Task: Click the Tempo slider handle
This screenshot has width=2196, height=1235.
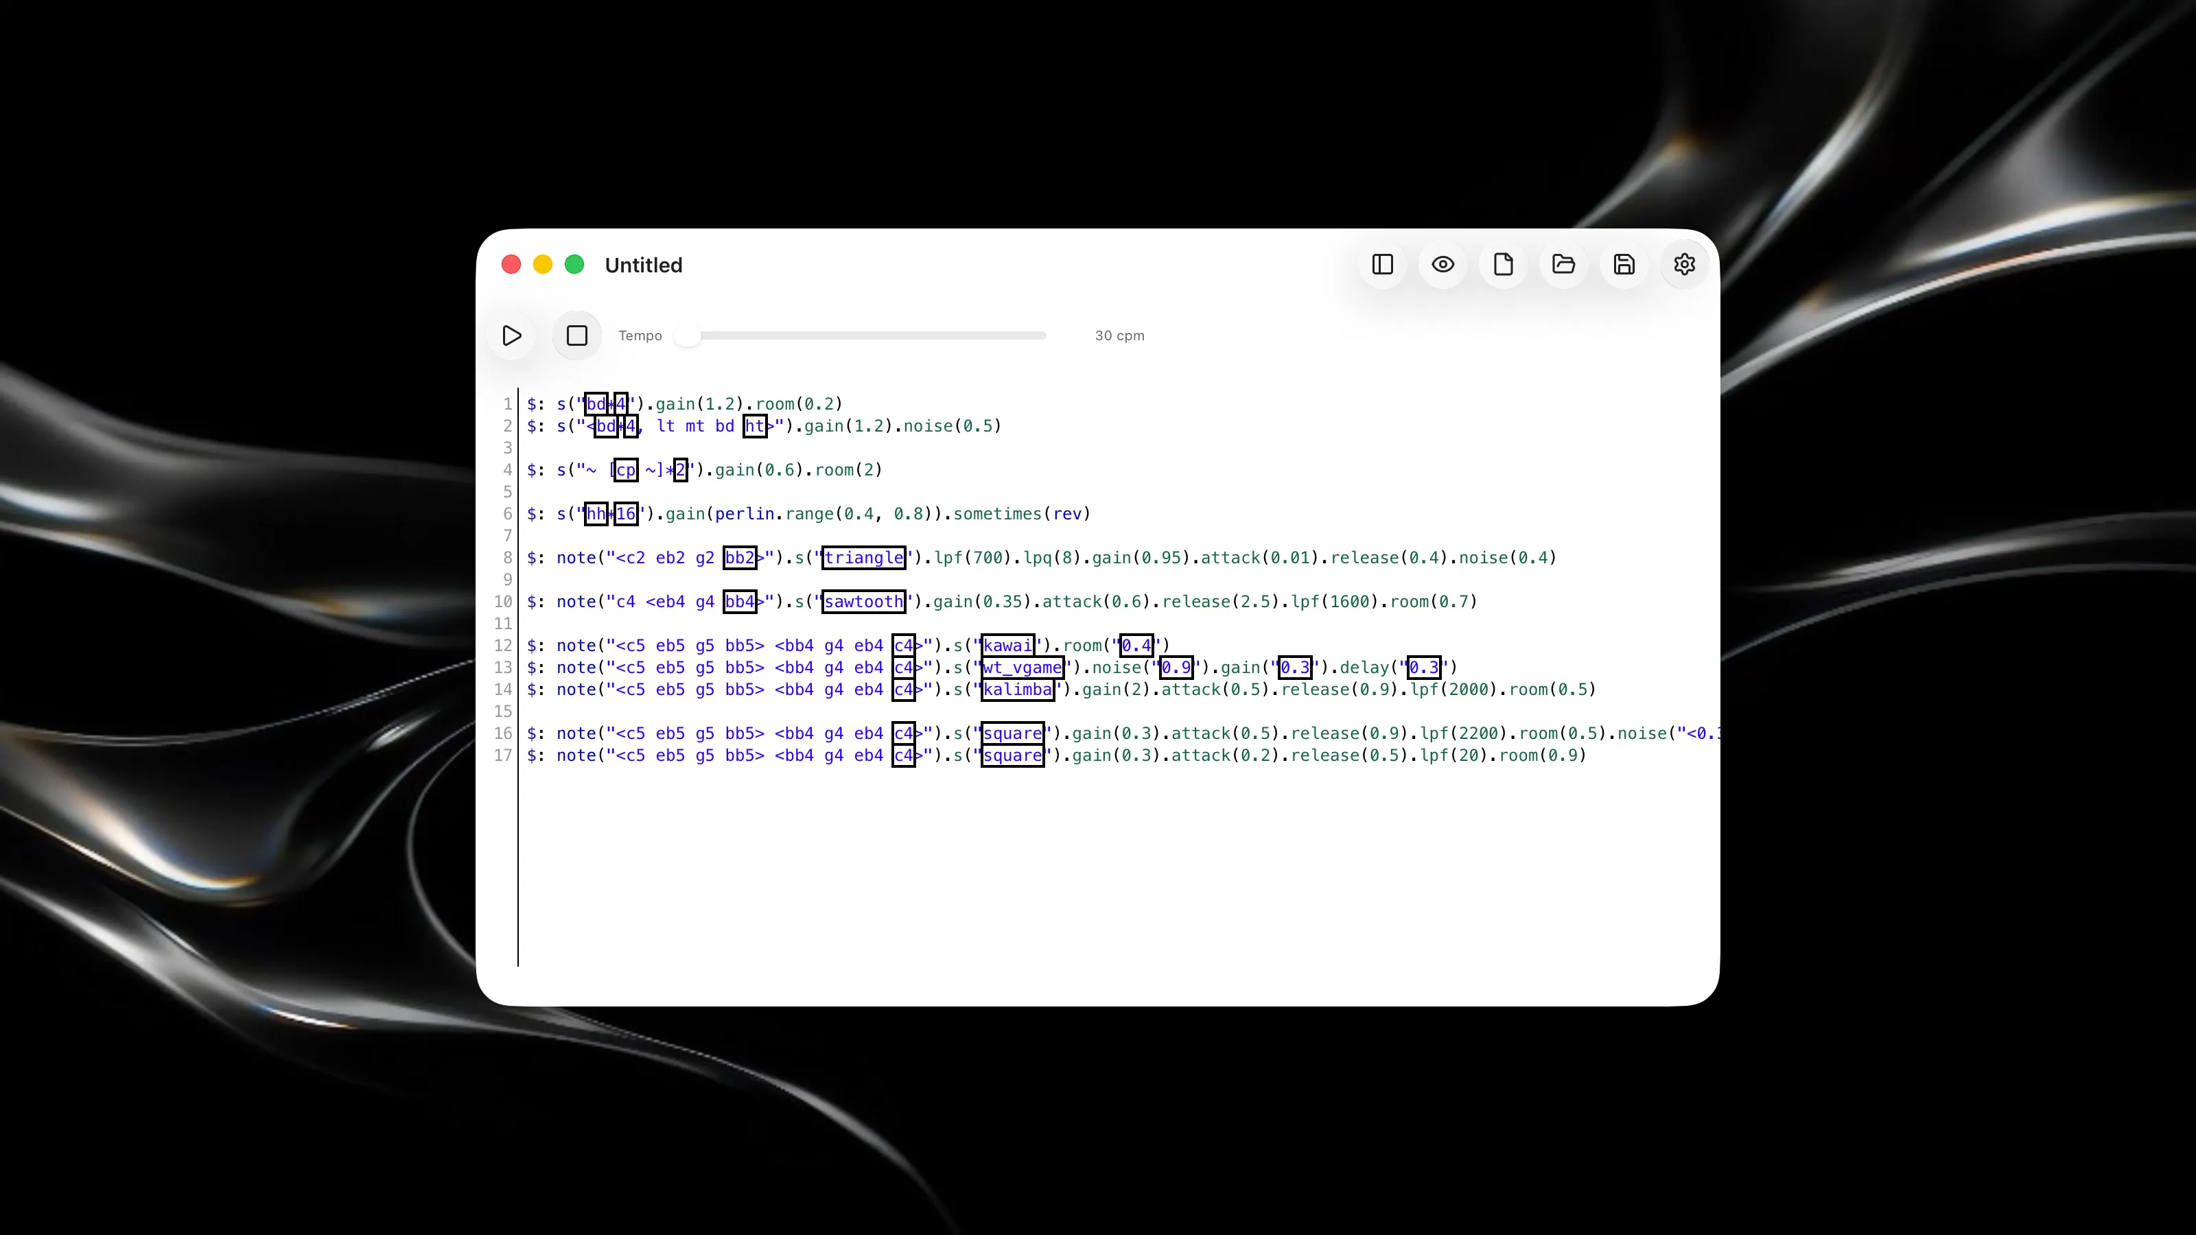Action: coord(687,336)
